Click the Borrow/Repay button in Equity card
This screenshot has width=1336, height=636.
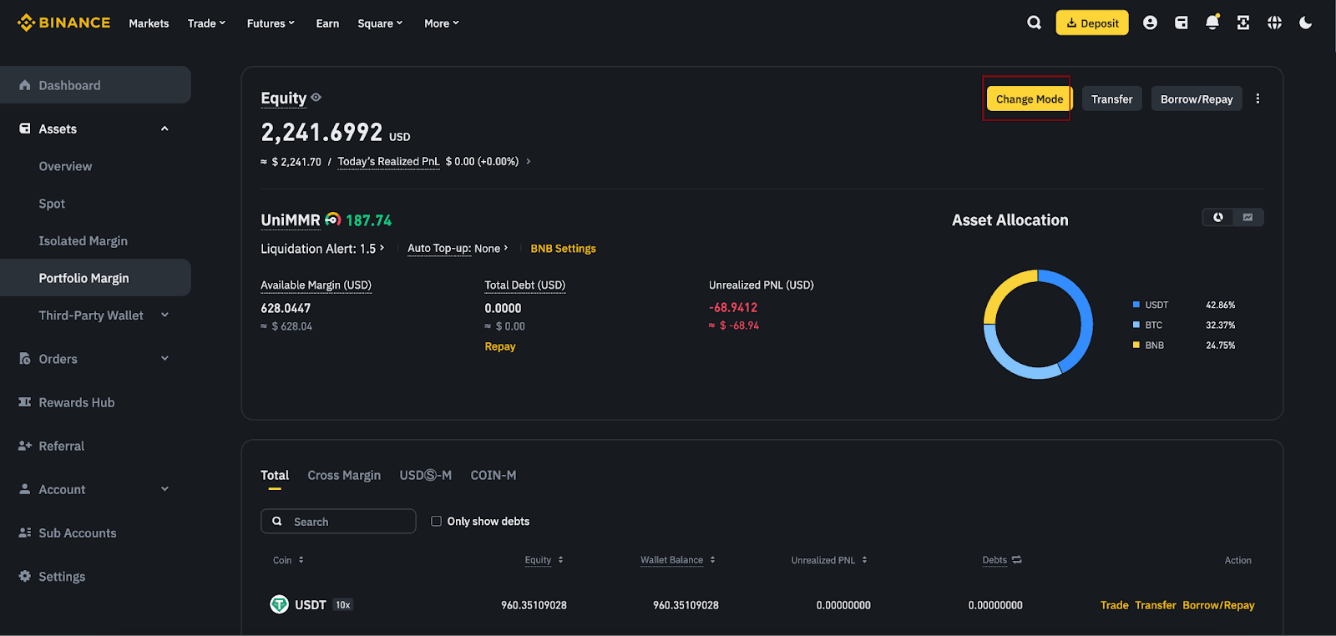point(1197,98)
